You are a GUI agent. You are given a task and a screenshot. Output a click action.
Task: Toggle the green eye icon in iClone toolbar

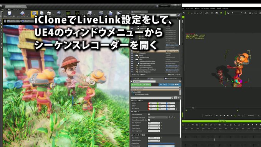pyautogui.click(x=221, y=13)
